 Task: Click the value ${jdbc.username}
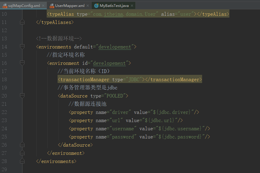pyautogui.click(x=180, y=128)
